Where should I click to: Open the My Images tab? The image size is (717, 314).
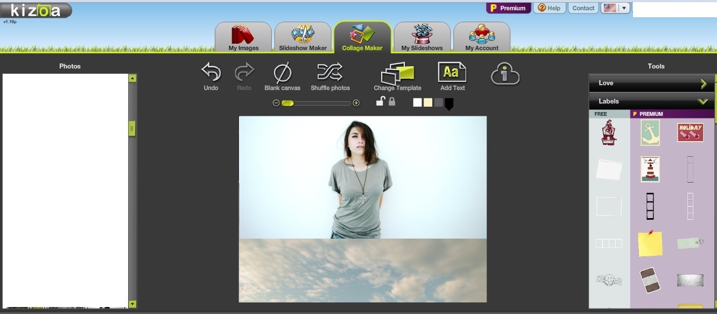click(x=243, y=37)
